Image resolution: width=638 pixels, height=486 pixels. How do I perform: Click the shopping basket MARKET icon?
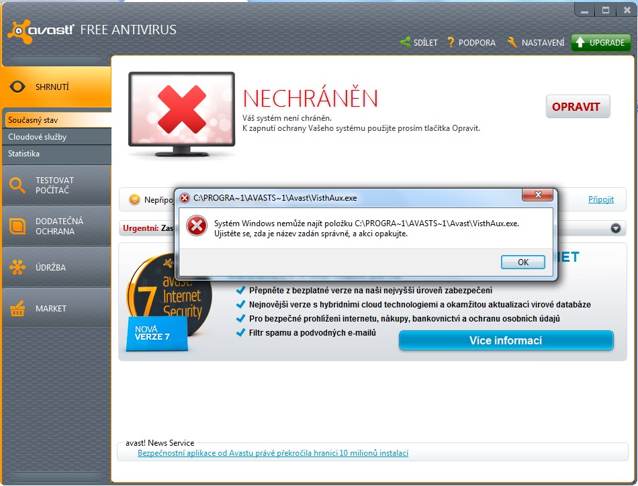(17, 309)
